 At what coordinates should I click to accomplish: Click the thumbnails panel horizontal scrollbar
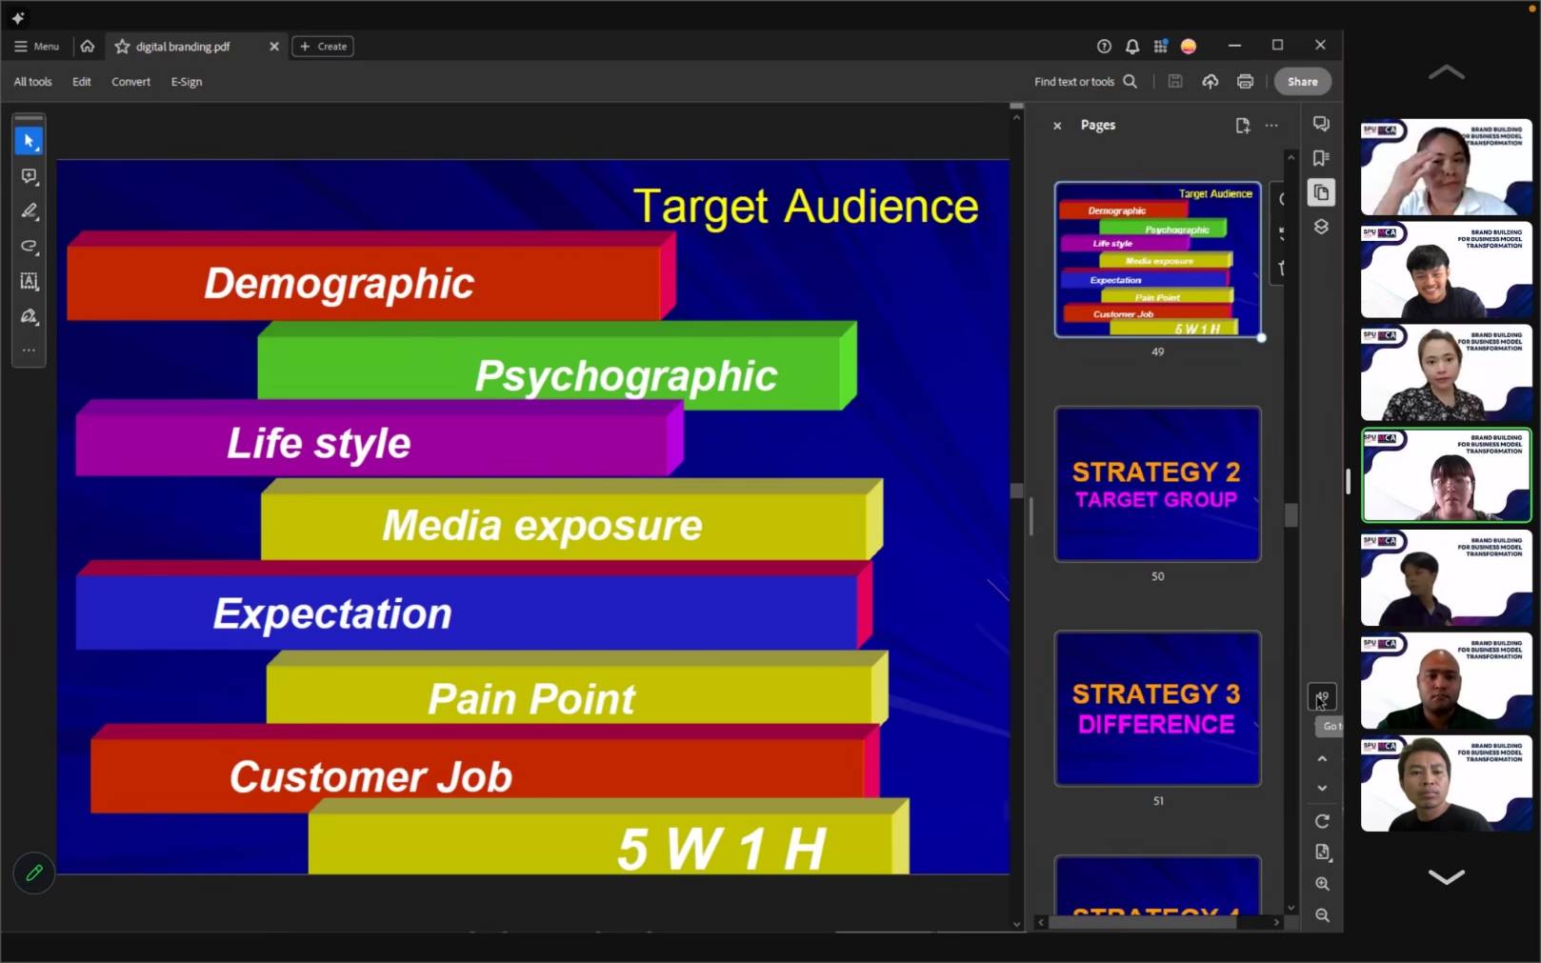pyautogui.click(x=1143, y=922)
